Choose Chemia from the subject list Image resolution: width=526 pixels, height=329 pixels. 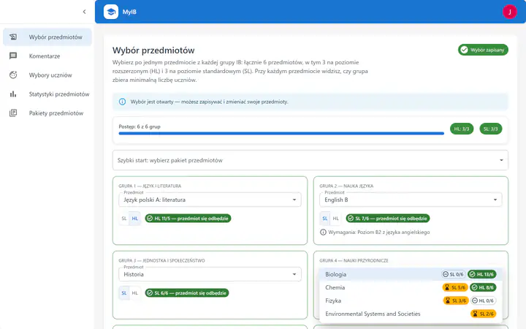[x=411, y=287]
